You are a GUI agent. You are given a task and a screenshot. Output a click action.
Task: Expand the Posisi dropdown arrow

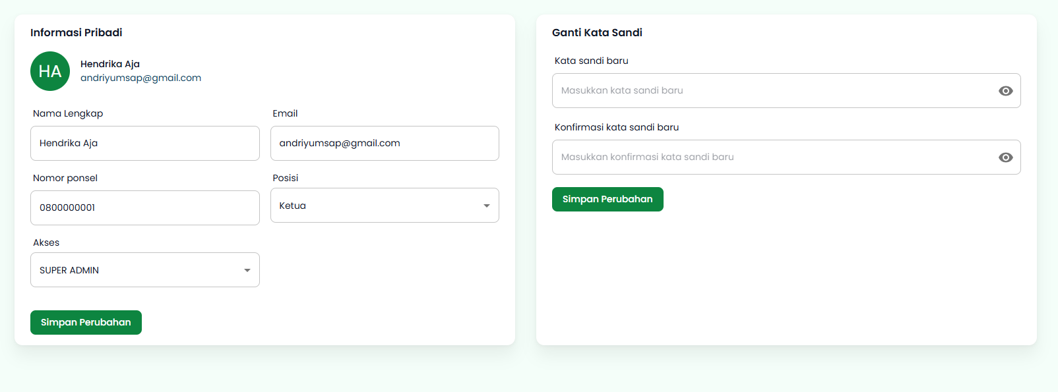coord(486,206)
